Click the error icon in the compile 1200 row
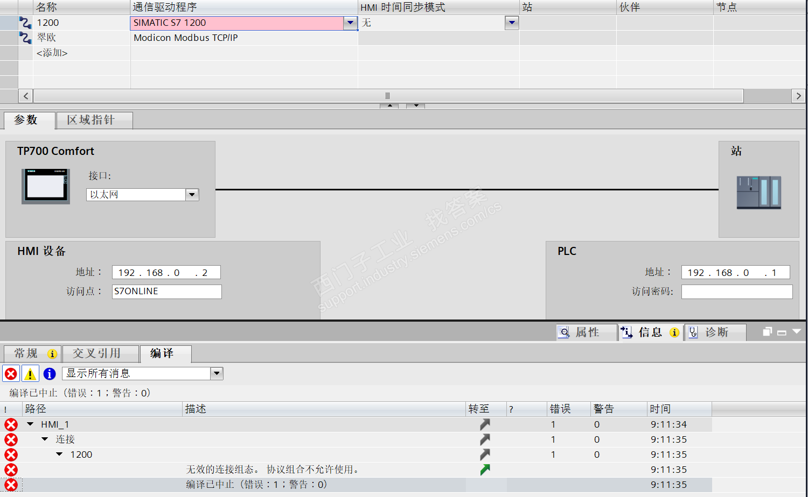This screenshot has width=808, height=497. [x=11, y=455]
